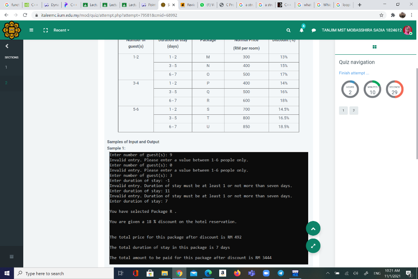Click the Finish attempt link
Screen dimensions: 418x279
[x=354, y=73]
